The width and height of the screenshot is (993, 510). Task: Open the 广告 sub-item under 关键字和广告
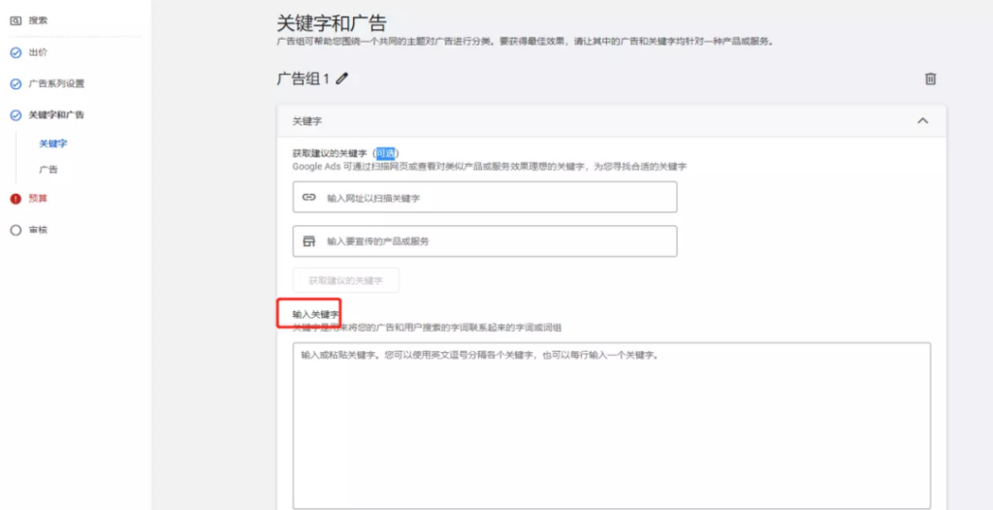(x=48, y=170)
